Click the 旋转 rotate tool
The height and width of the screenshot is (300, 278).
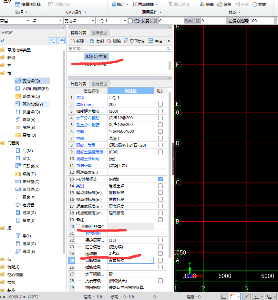(x=259, y=4)
